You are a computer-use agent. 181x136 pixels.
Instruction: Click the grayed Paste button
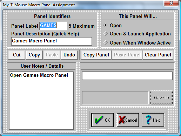coord(52,55)
